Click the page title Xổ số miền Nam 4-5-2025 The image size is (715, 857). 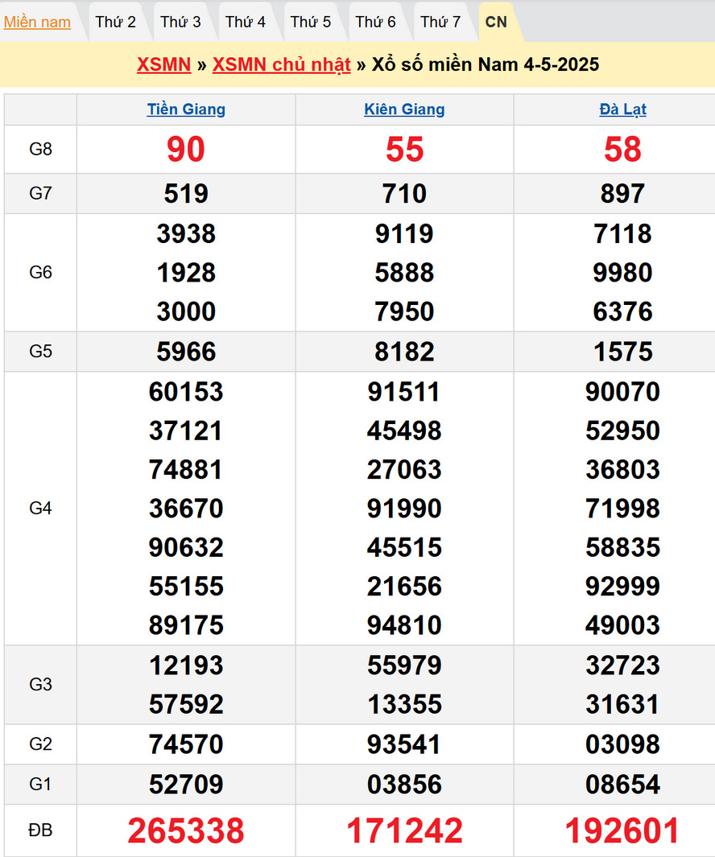tap(486, 64)
